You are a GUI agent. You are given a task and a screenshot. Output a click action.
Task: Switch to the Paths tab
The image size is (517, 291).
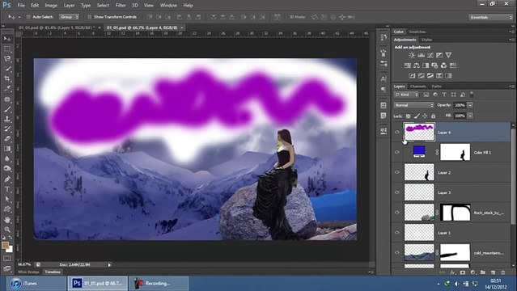coord(437,86)
